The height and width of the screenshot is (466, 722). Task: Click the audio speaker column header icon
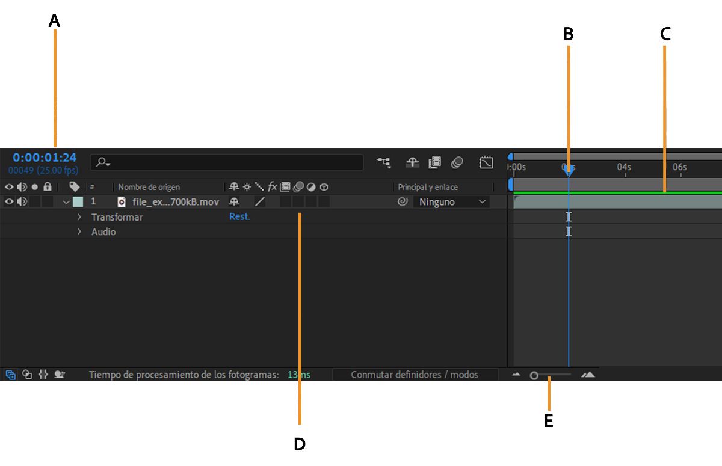click(x=22, y=187)
